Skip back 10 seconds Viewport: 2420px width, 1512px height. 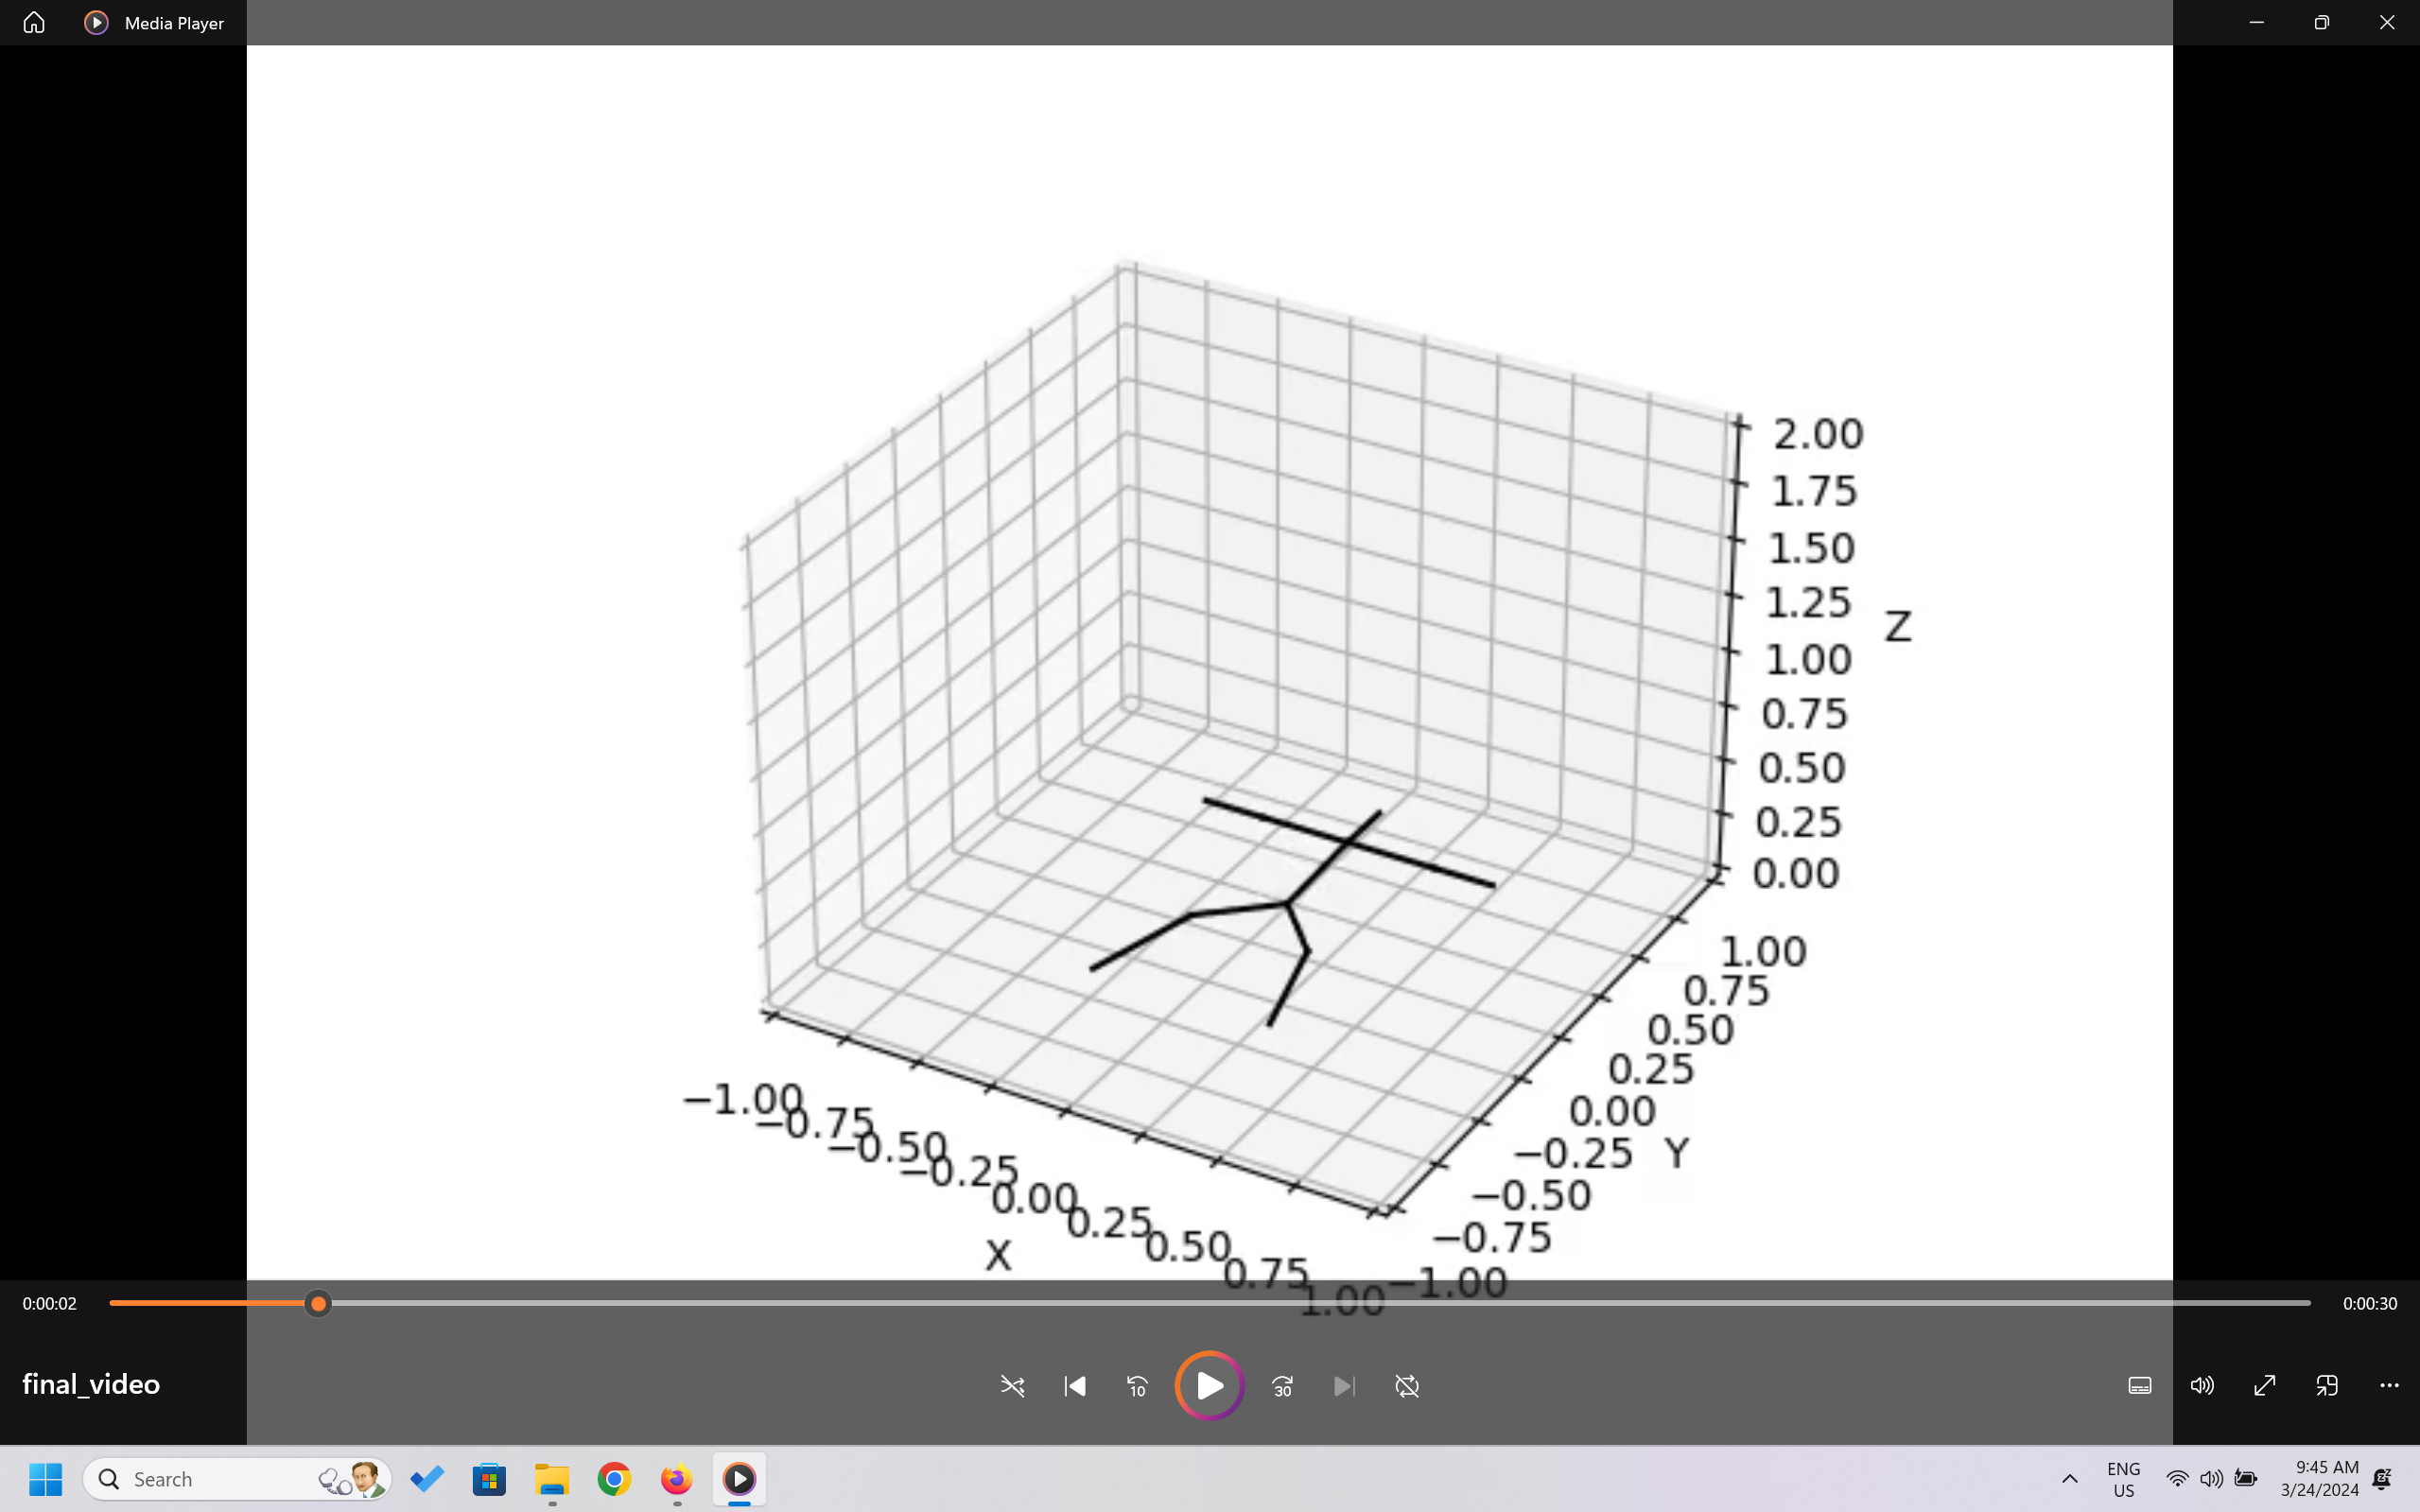1137,1386
